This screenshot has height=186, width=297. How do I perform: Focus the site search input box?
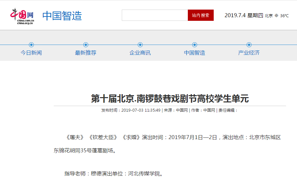pyautogui.click(x=155, y=15)
